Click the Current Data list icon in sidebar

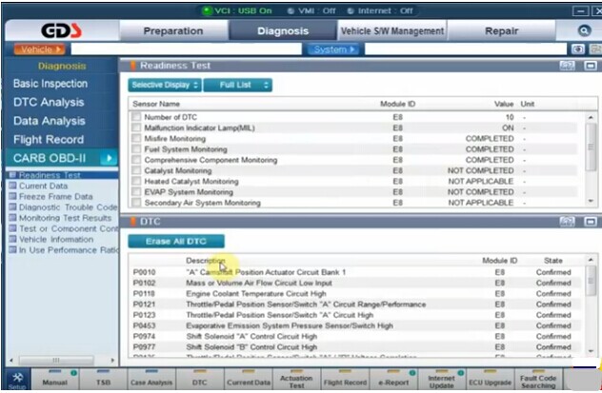pos(12,186)
